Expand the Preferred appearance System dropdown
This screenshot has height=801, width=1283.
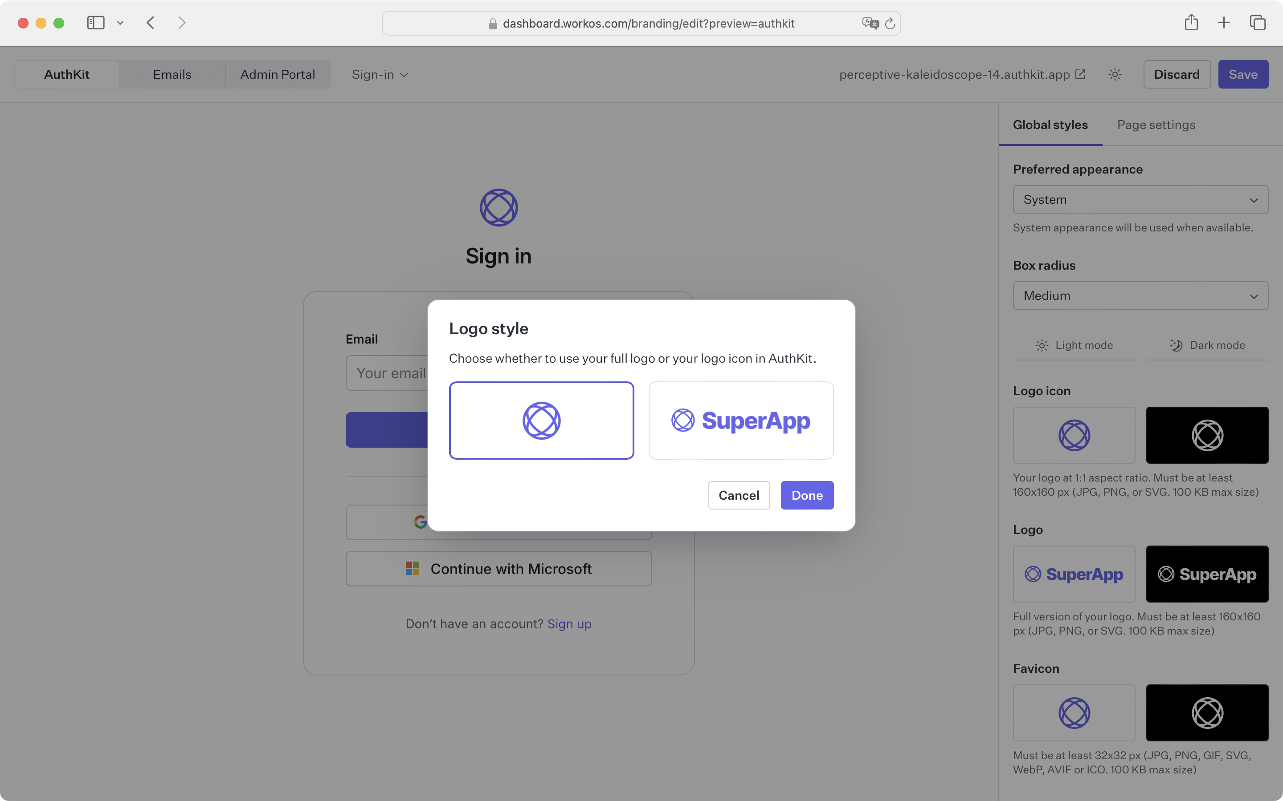[x=1140, y=200]
